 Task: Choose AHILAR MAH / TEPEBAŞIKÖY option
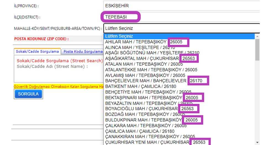click(136, 42)
